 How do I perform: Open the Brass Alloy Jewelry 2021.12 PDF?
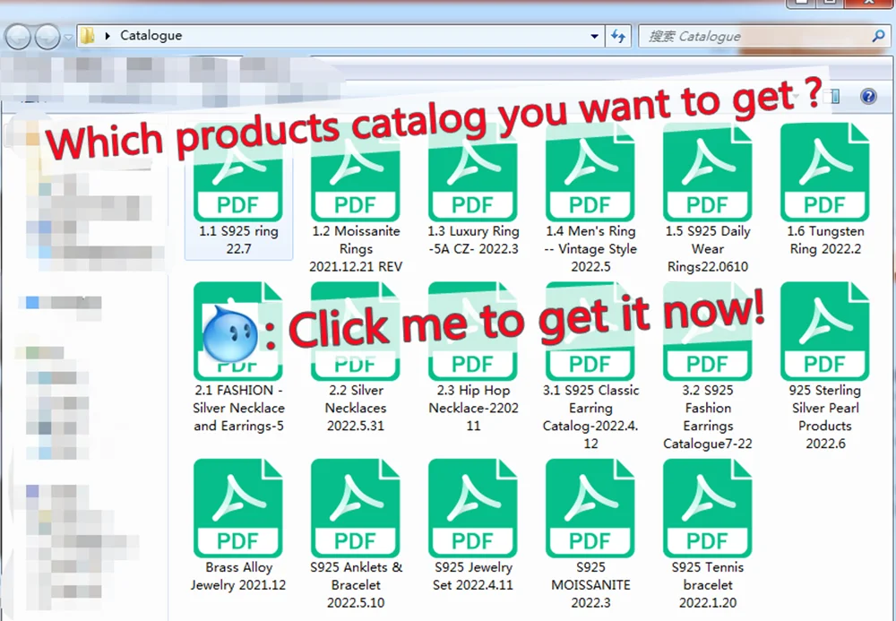238,526
